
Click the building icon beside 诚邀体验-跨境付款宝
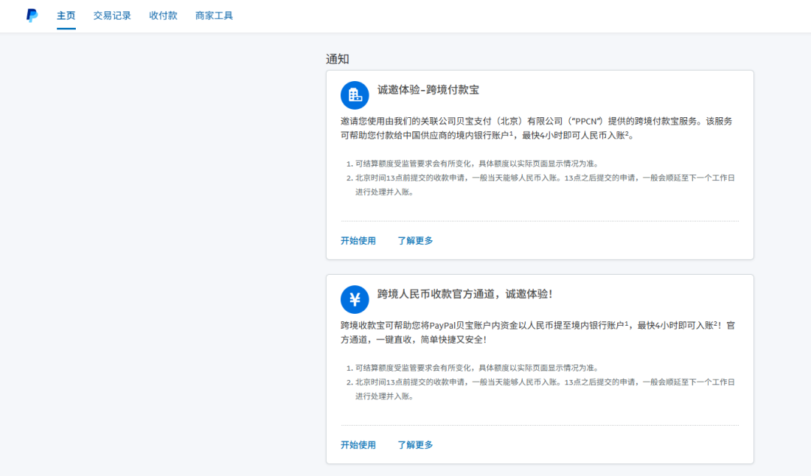click(354, 95)
